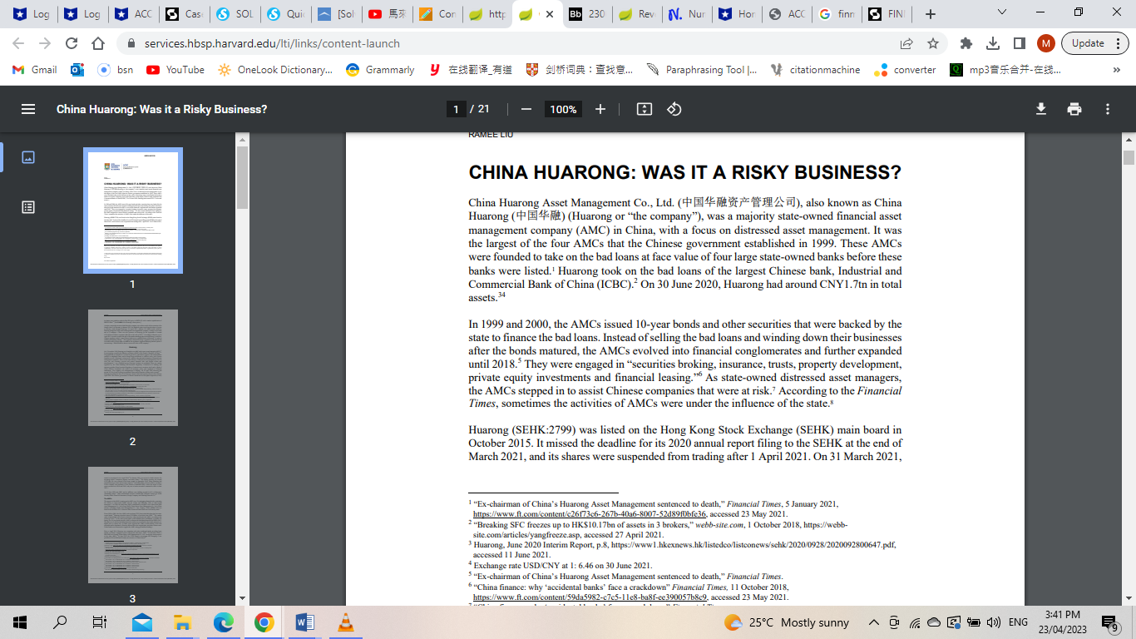Rotate the PDF counterclockwise
Viewport: 1136px width, 639px height.
tap(674, 109)
